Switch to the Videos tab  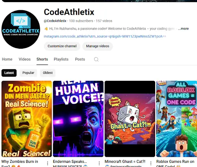pyautogui.click(x=25, y=59)
